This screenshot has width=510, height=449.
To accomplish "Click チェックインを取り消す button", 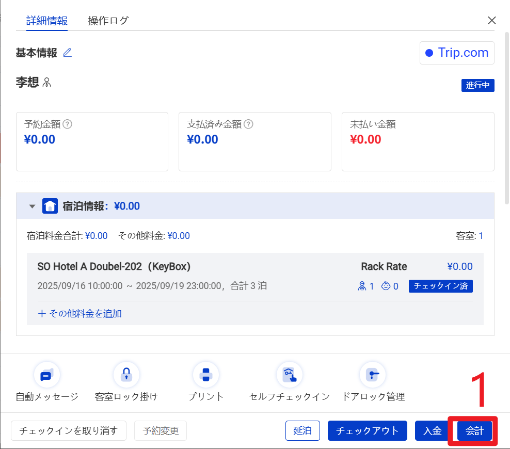I will click(x=69, y=431).
